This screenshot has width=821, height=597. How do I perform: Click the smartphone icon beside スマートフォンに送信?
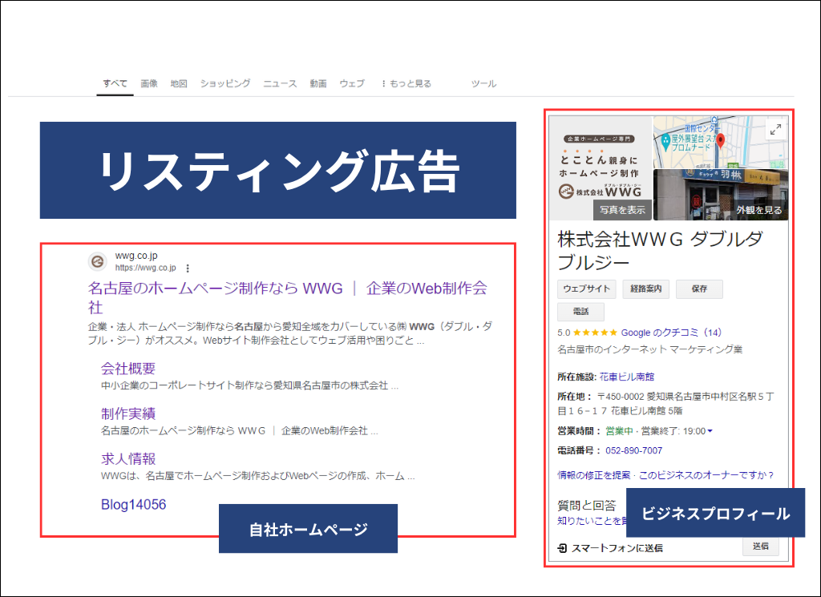(562, 547)
